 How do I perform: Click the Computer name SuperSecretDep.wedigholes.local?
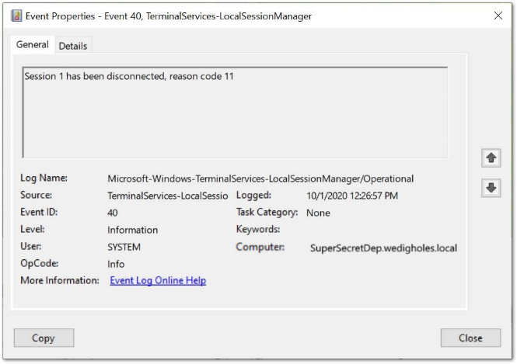383,248
